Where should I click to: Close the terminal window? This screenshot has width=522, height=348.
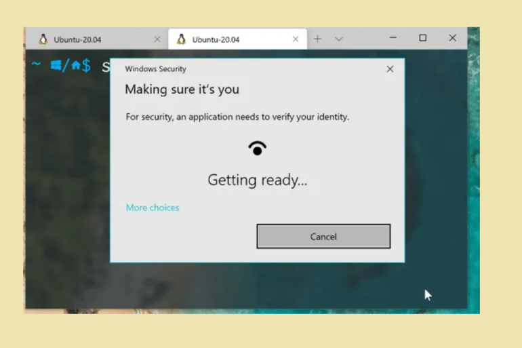point(452,38)
